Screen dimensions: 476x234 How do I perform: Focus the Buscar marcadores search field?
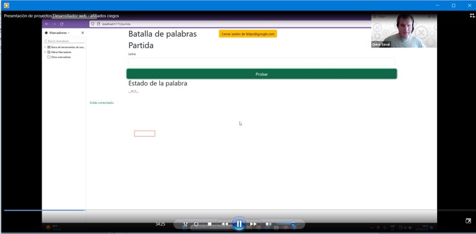[x=64, y=41]
